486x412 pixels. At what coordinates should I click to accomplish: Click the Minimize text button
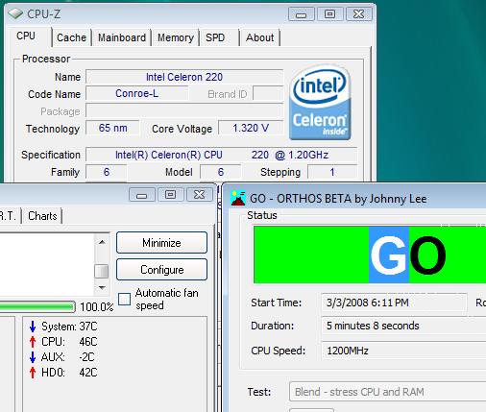(x=161, y=243)
